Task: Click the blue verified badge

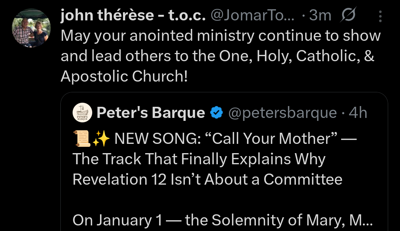Action: (216, 113)
